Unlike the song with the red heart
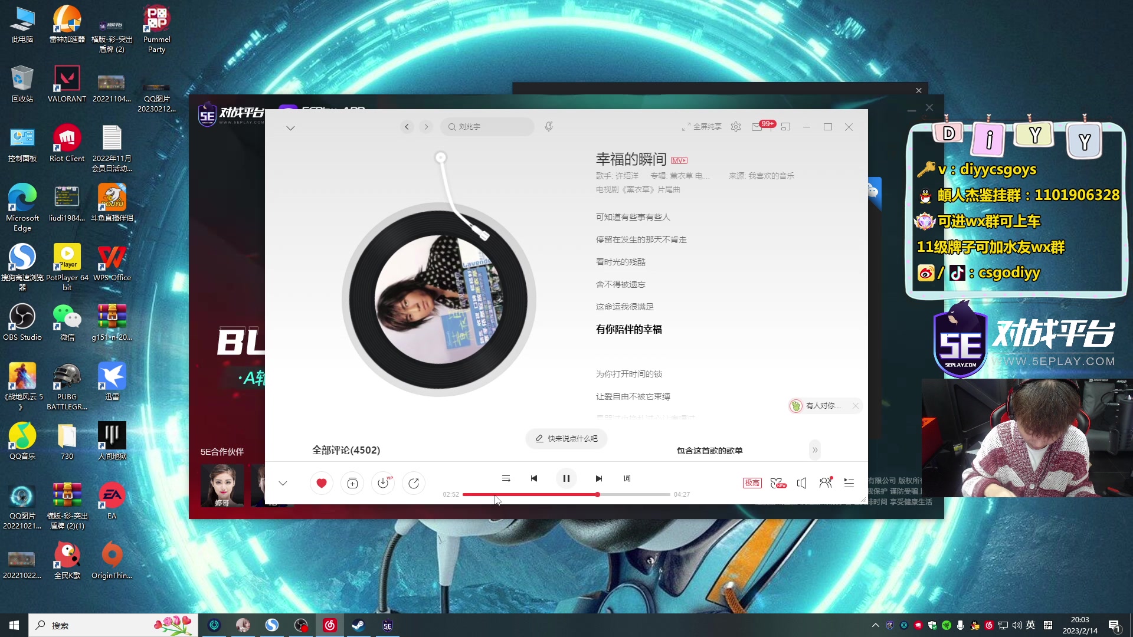The height and width of the screenshot is (637, 1133). (321, 483)
